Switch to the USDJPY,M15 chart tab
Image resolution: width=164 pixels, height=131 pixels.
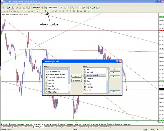pyautogui.click(x=49, y=127)
